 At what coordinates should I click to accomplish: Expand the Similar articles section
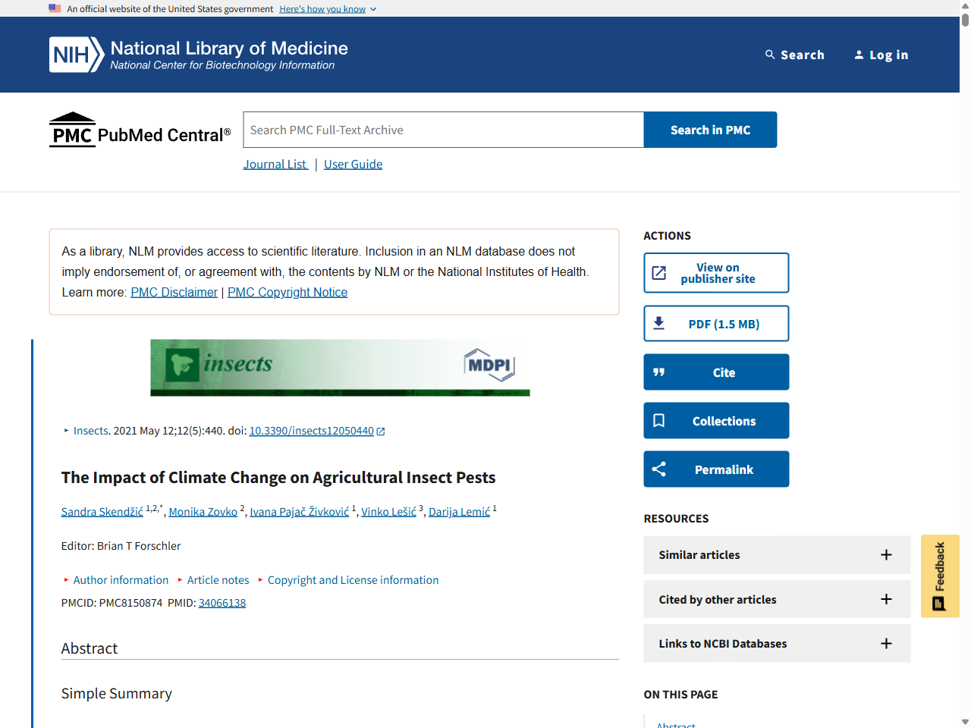click(885, 555)
